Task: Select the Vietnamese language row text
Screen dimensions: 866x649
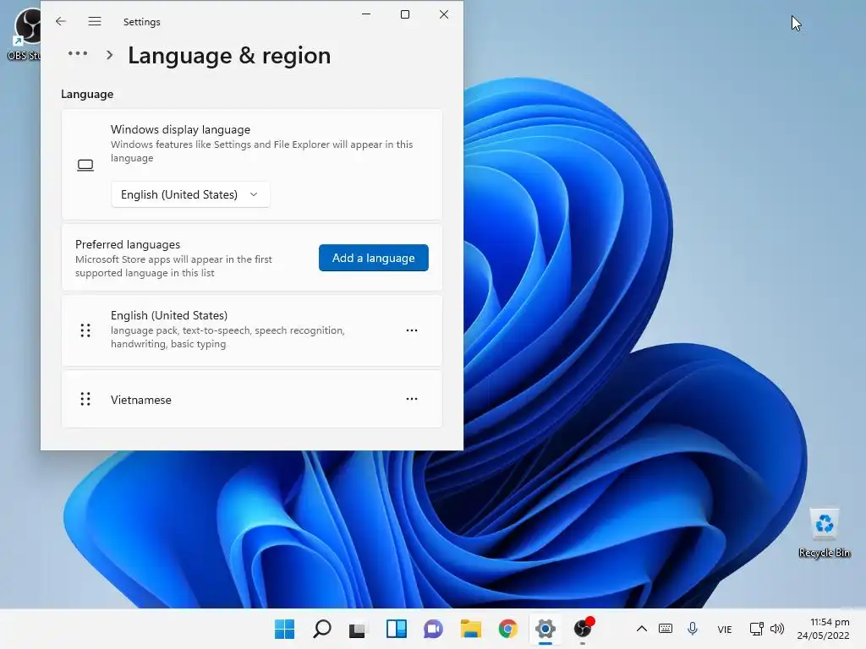Action: pos(141,400)
